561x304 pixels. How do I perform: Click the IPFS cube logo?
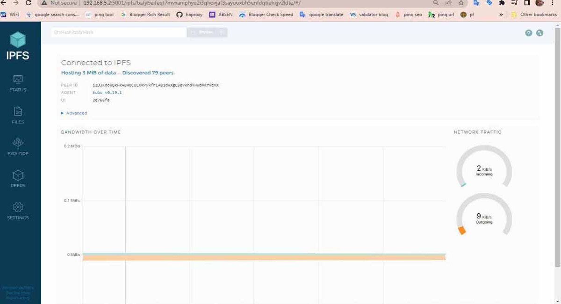tap(18, 39)
